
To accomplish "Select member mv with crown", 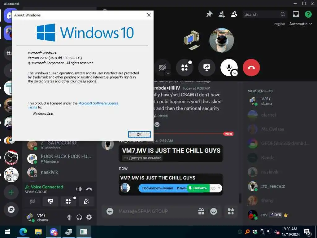I will [x=279, y=215].
